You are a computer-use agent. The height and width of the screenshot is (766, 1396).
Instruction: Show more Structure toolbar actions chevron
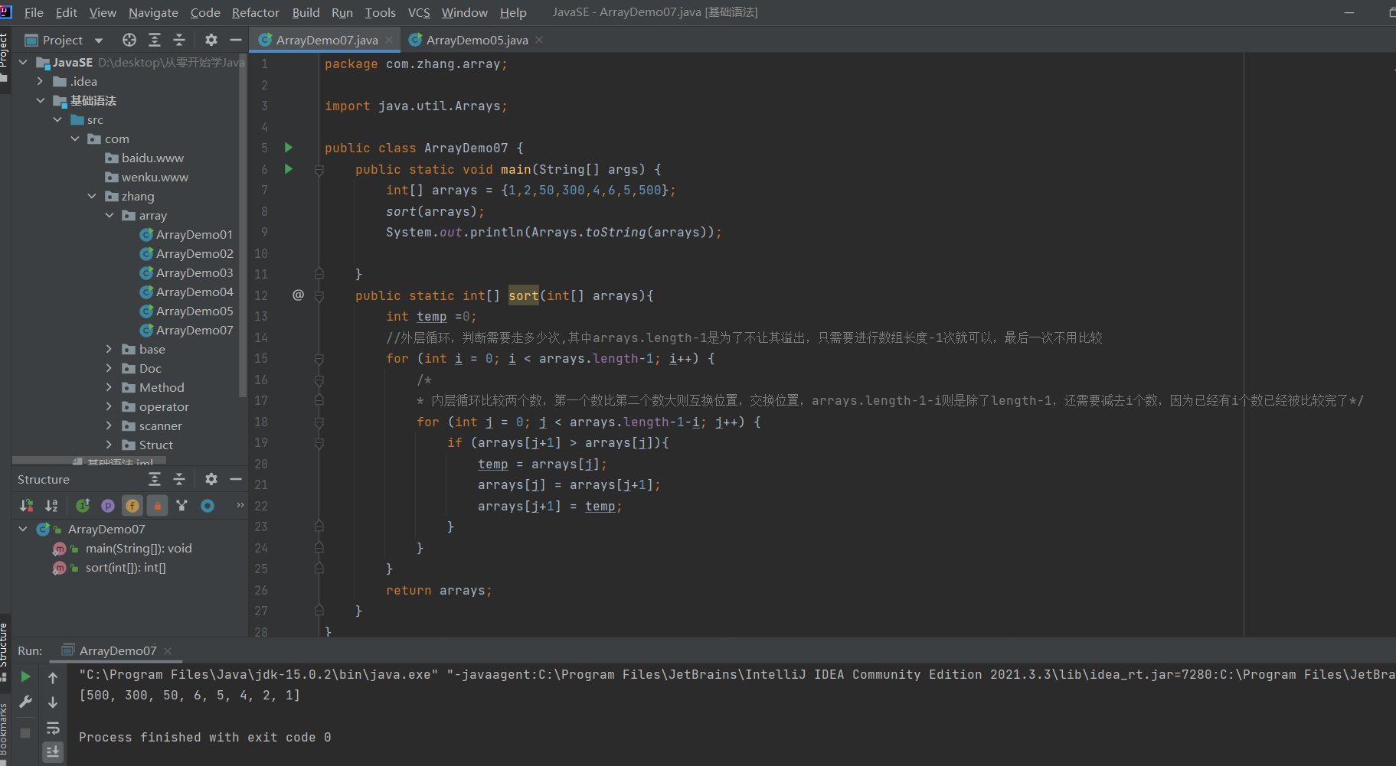[x=240, y=505]
